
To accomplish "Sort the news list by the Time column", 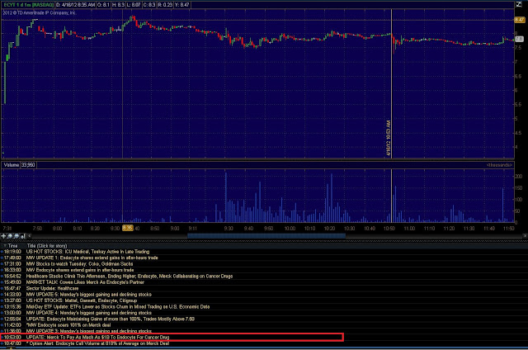I will 12,245.
